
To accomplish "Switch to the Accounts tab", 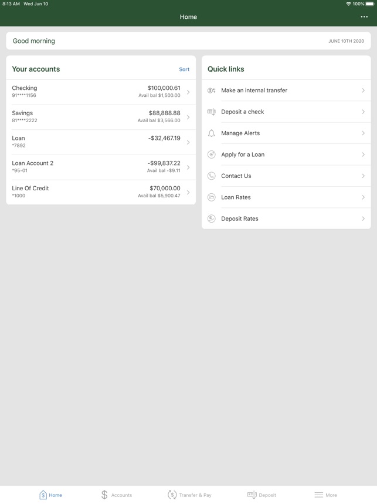I will [x=116, y=495].
